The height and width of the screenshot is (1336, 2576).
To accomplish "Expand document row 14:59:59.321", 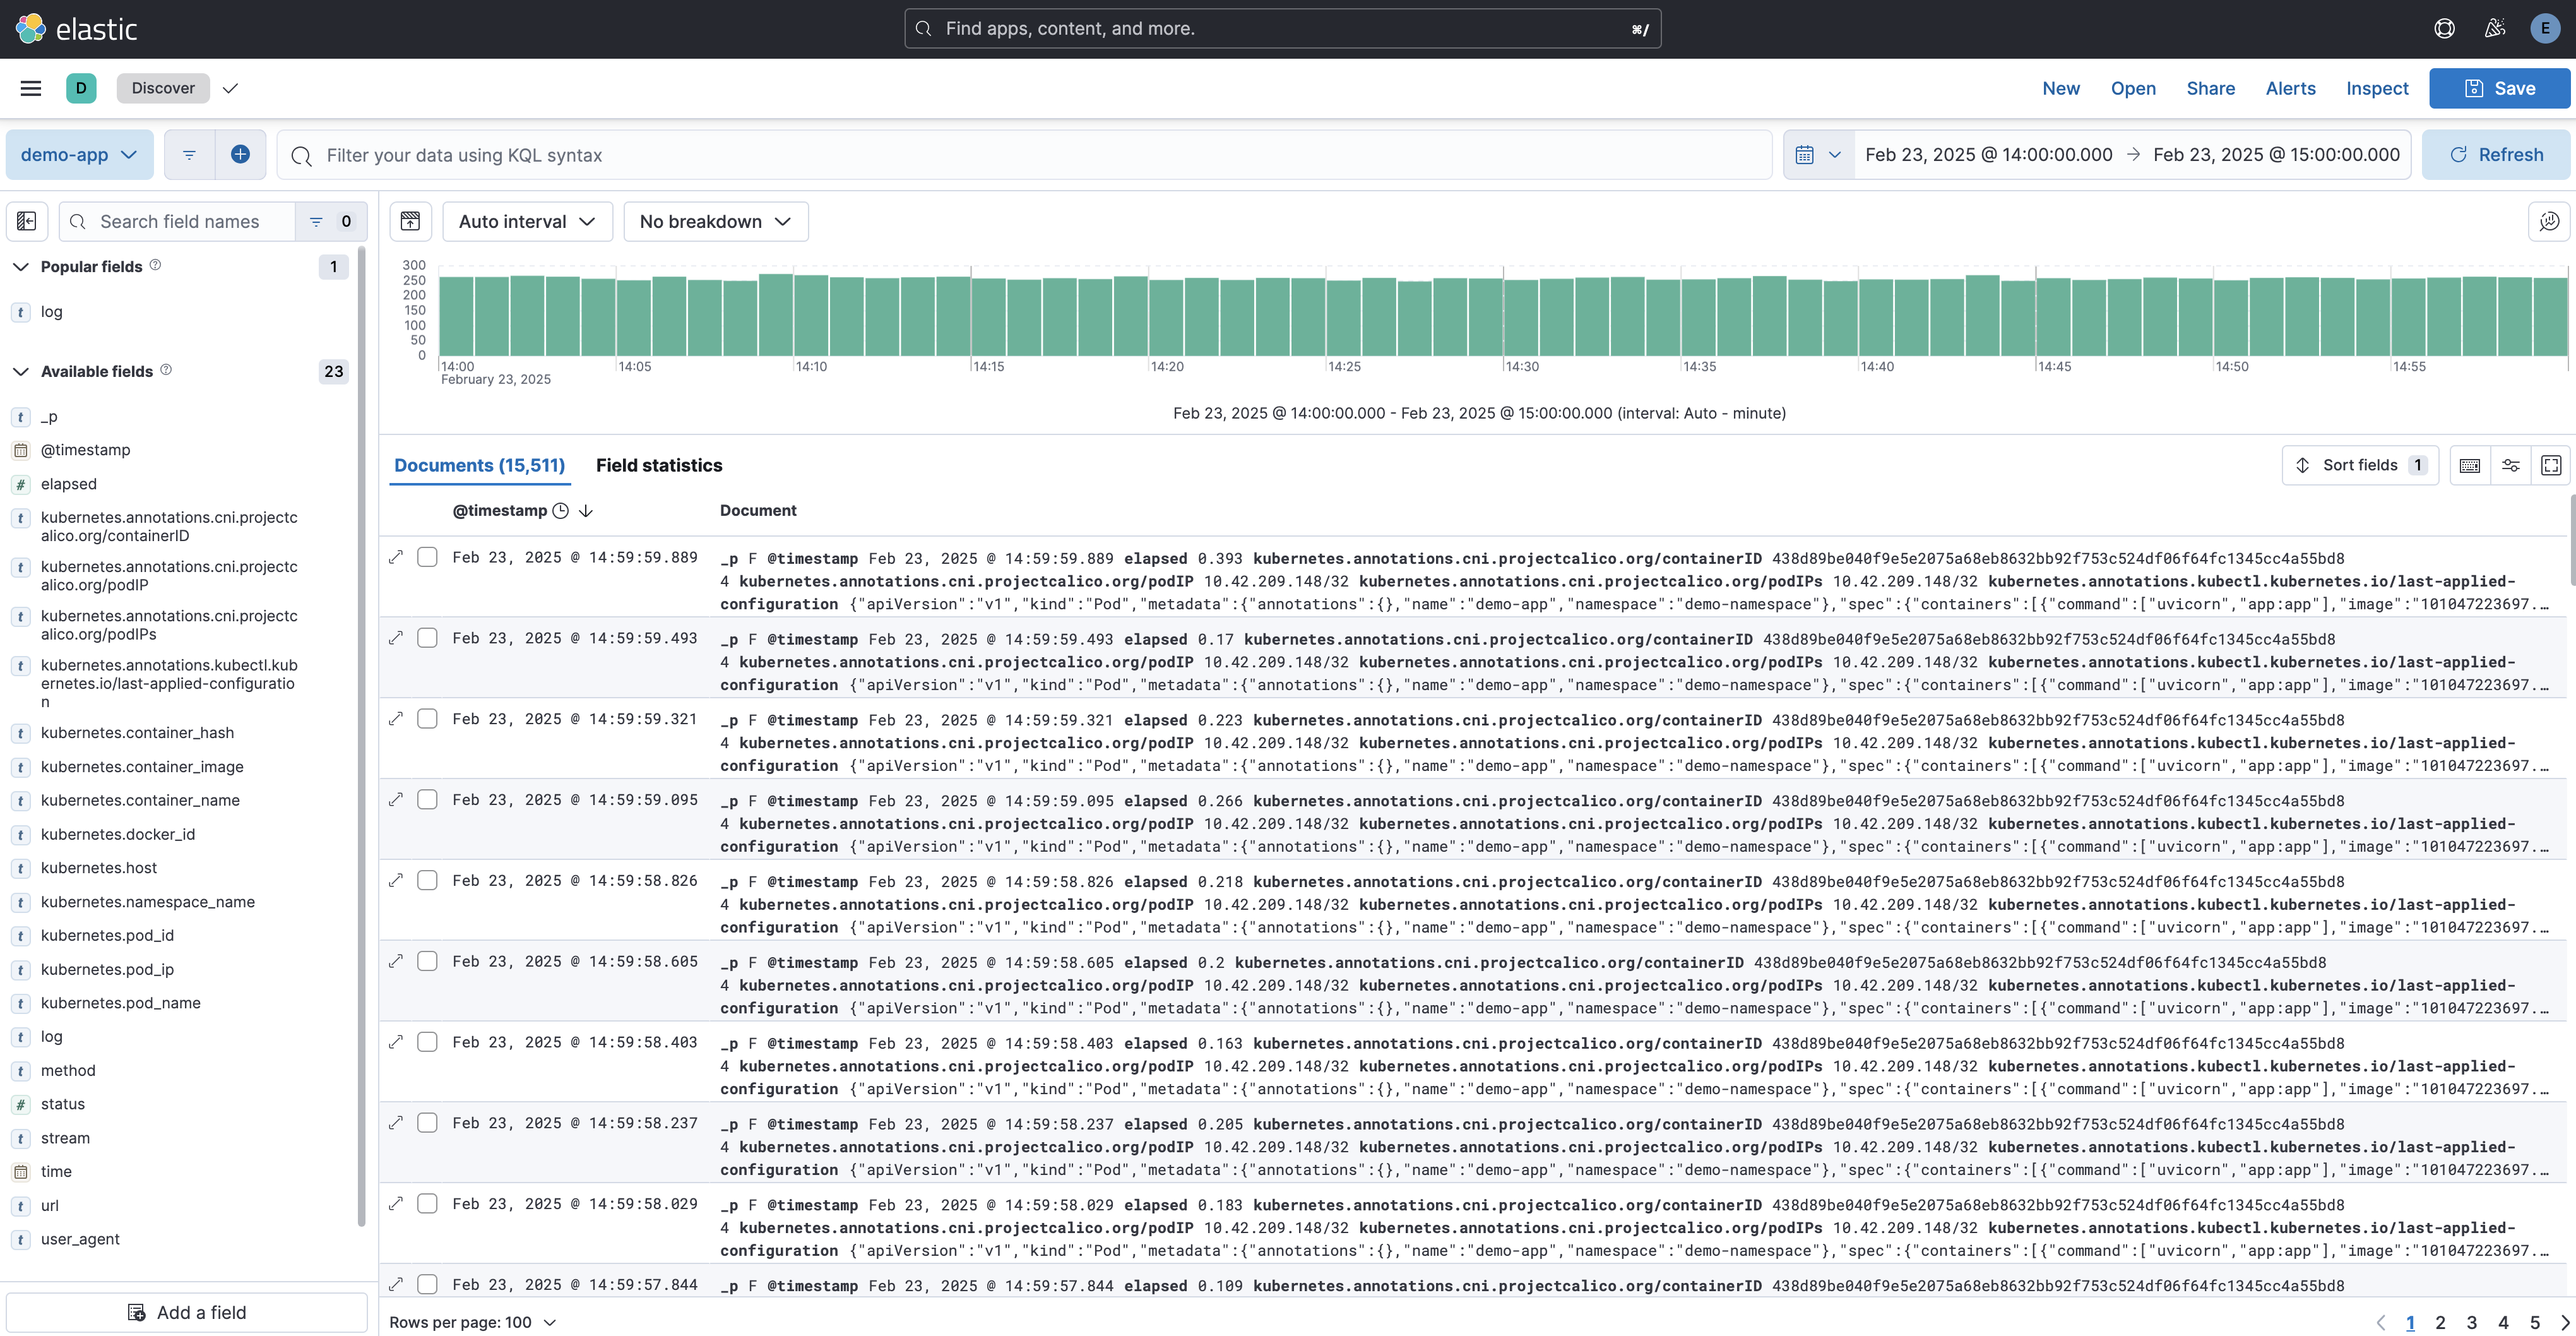I will click(x=396, y=719).
